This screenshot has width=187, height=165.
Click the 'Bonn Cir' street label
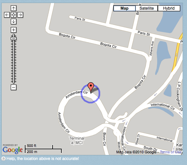click(104, 139)
